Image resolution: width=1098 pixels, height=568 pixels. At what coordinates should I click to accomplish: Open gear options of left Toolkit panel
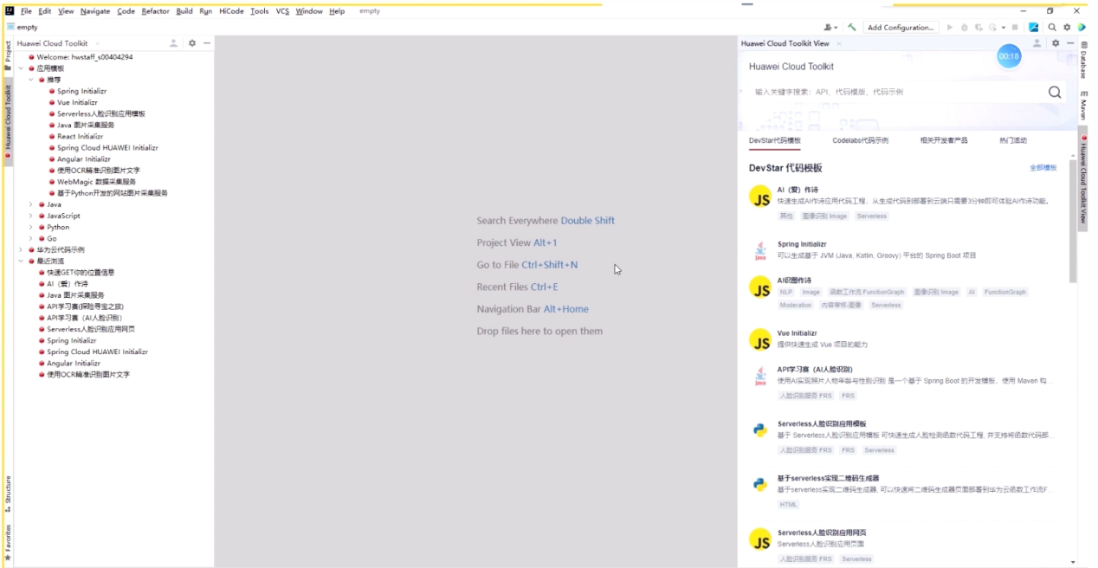click(x=192, y=43)
